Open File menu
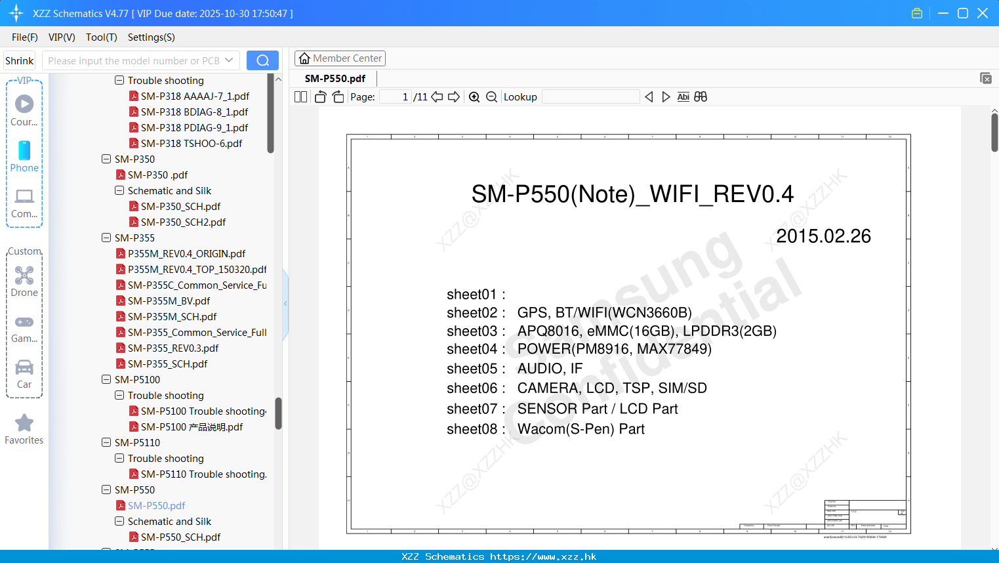 (x=24, y=37)
